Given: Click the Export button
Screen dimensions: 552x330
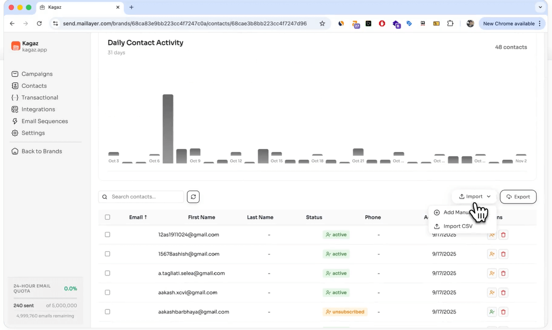Looking at the screenshot, I should pos(518,197).
